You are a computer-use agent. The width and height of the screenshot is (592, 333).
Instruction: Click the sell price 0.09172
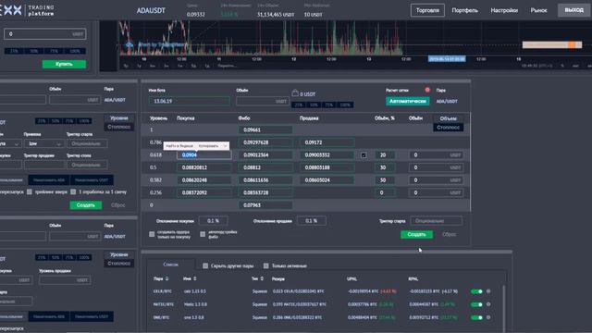point(327,142)
